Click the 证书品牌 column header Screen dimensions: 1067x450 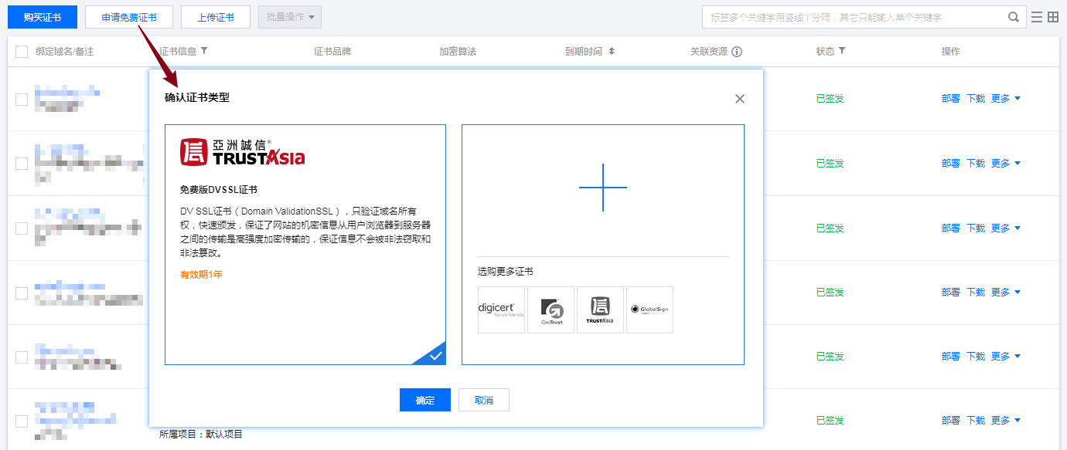pos(332,52)
